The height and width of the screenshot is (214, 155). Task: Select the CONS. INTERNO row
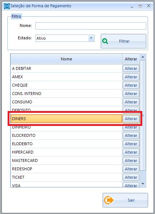[x=66, y=94]
